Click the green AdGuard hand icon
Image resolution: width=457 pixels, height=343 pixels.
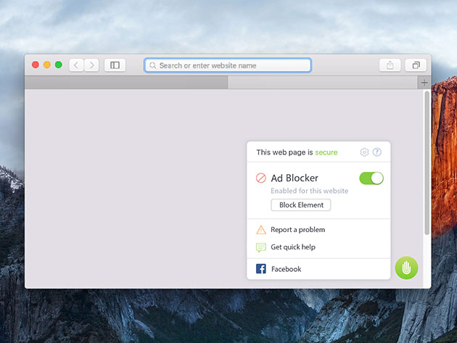tap(407, 268)
